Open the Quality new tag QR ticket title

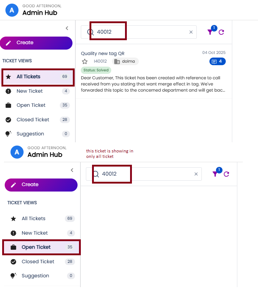coord(103,54)
